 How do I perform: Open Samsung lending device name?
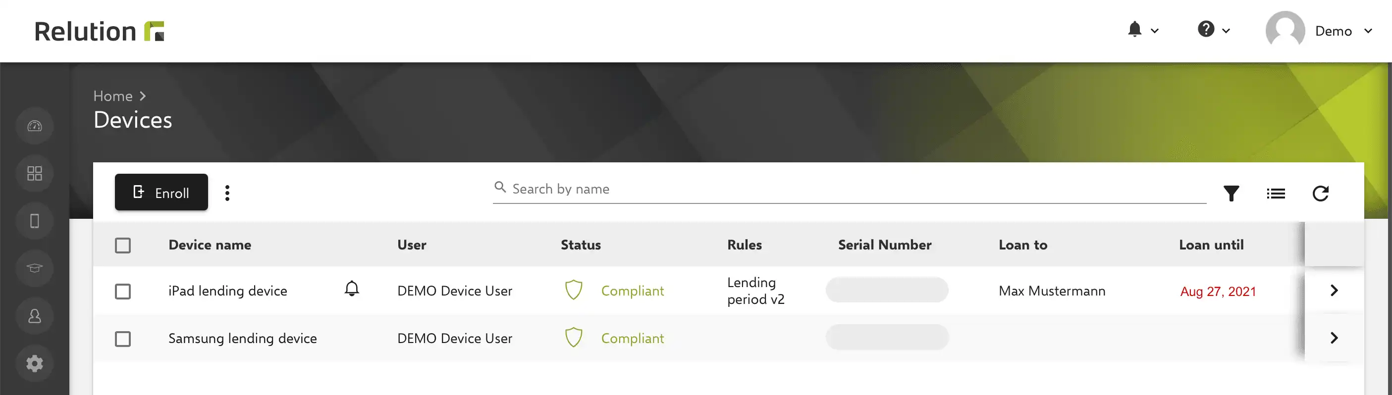[x=243, y=339]
